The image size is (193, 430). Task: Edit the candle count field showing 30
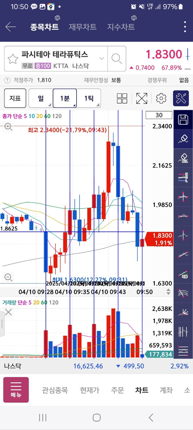pyautogui.click(x=159, y=115)
